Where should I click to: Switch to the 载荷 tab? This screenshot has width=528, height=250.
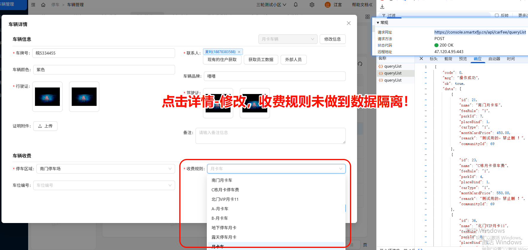(x=448, y=59)
